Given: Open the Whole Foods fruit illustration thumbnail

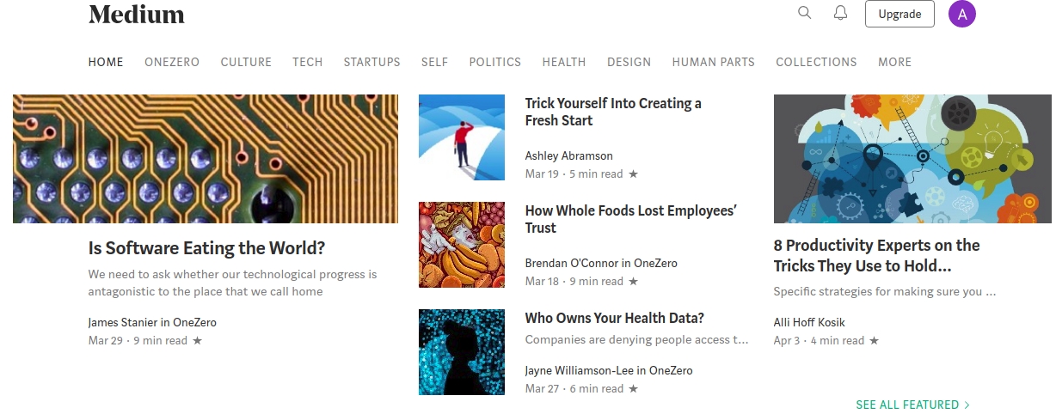Looking at the screenshot, I should (x=462, y=245).
